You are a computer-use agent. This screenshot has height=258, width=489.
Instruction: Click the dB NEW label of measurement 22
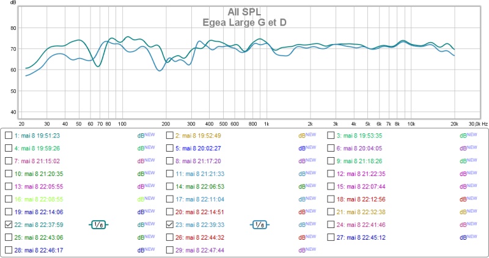pos(146,224)
